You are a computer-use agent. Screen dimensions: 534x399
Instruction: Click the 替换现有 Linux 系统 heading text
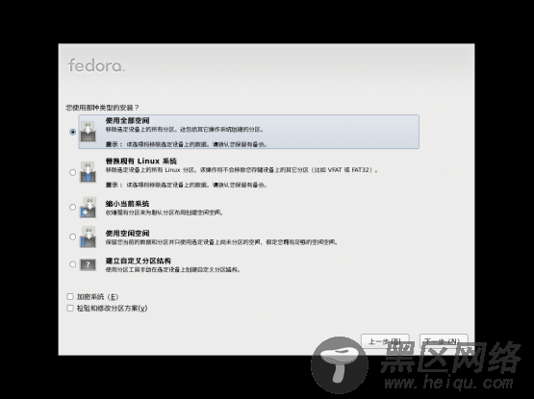[141, 161]
